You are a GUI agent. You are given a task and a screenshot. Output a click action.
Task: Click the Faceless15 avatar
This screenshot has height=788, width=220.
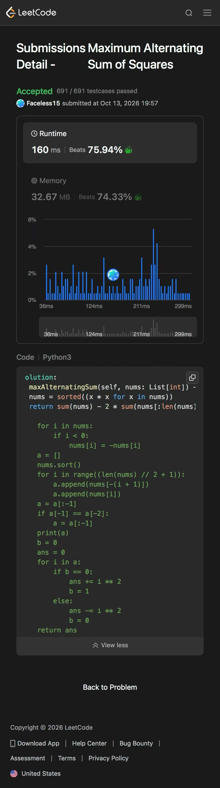pyautogui.click(x=20, y=103)
